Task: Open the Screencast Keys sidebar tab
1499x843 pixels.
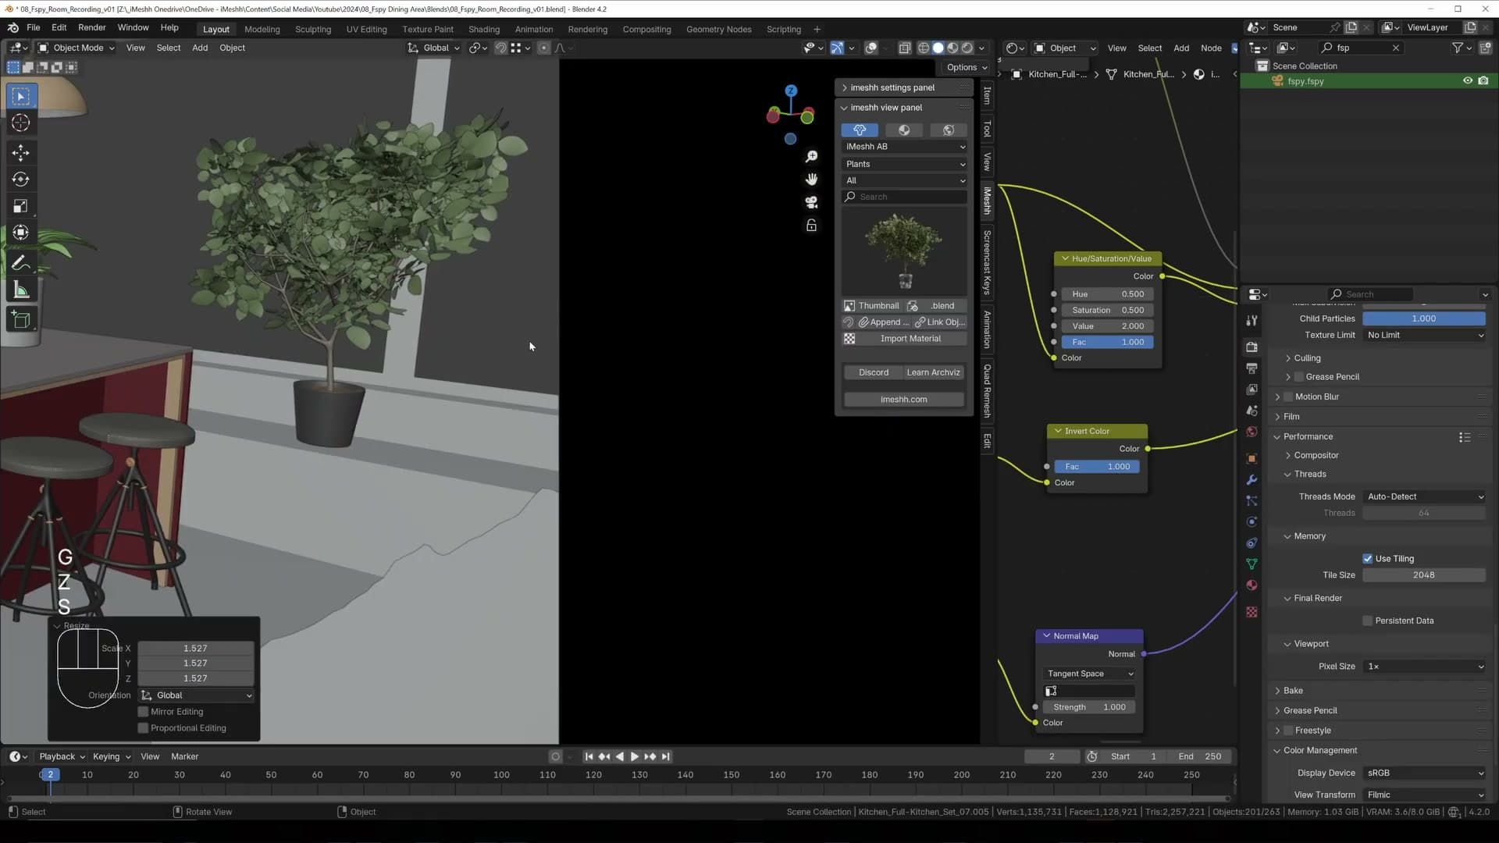Action: pos(988,262)
